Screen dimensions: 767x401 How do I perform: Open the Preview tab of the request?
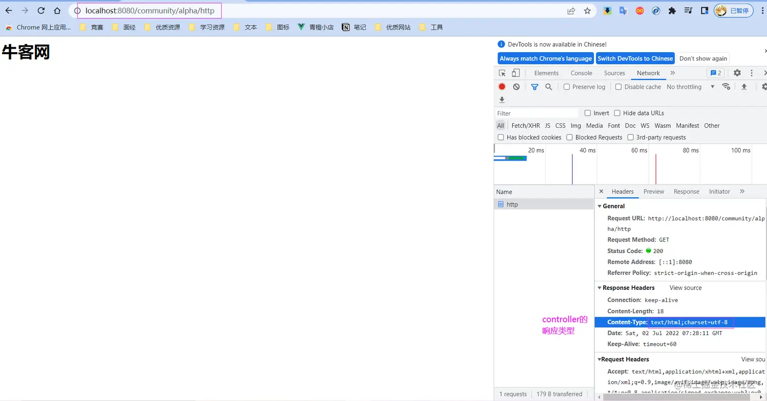[x=653, y=192]
